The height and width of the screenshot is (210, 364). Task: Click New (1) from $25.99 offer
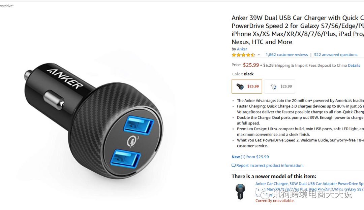250,157
